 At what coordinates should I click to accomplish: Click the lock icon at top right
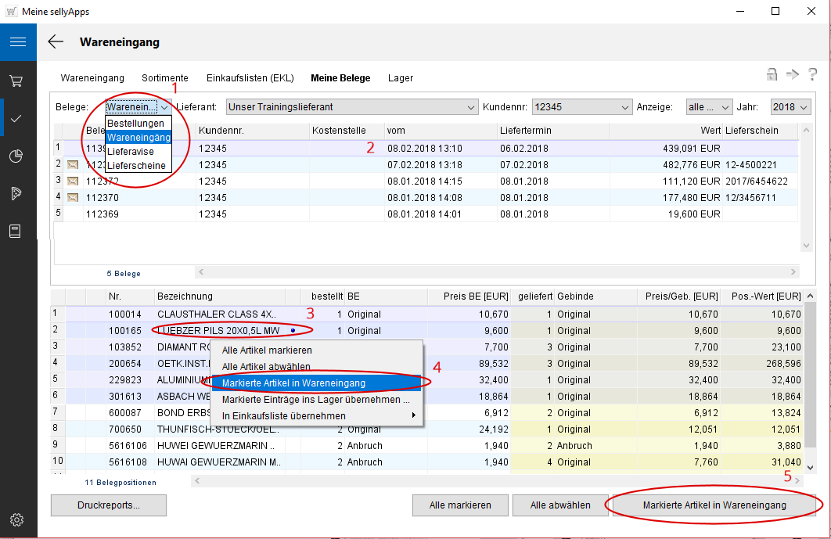(x=772, y=74)
